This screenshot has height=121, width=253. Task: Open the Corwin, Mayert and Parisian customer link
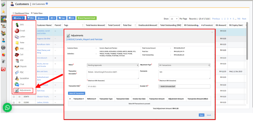84,39
